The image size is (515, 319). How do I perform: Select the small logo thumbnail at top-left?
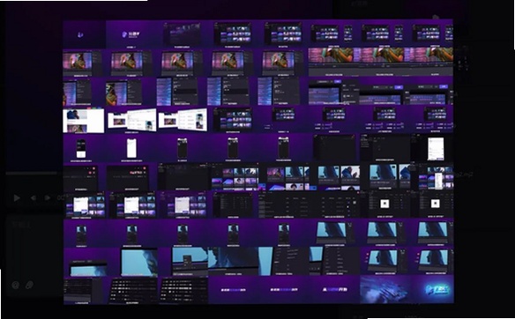84,34
